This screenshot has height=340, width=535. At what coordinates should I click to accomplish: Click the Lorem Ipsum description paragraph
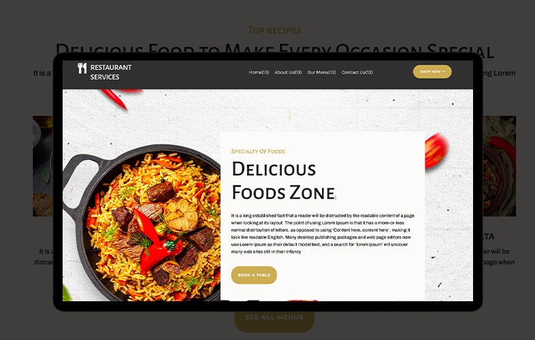323,234
